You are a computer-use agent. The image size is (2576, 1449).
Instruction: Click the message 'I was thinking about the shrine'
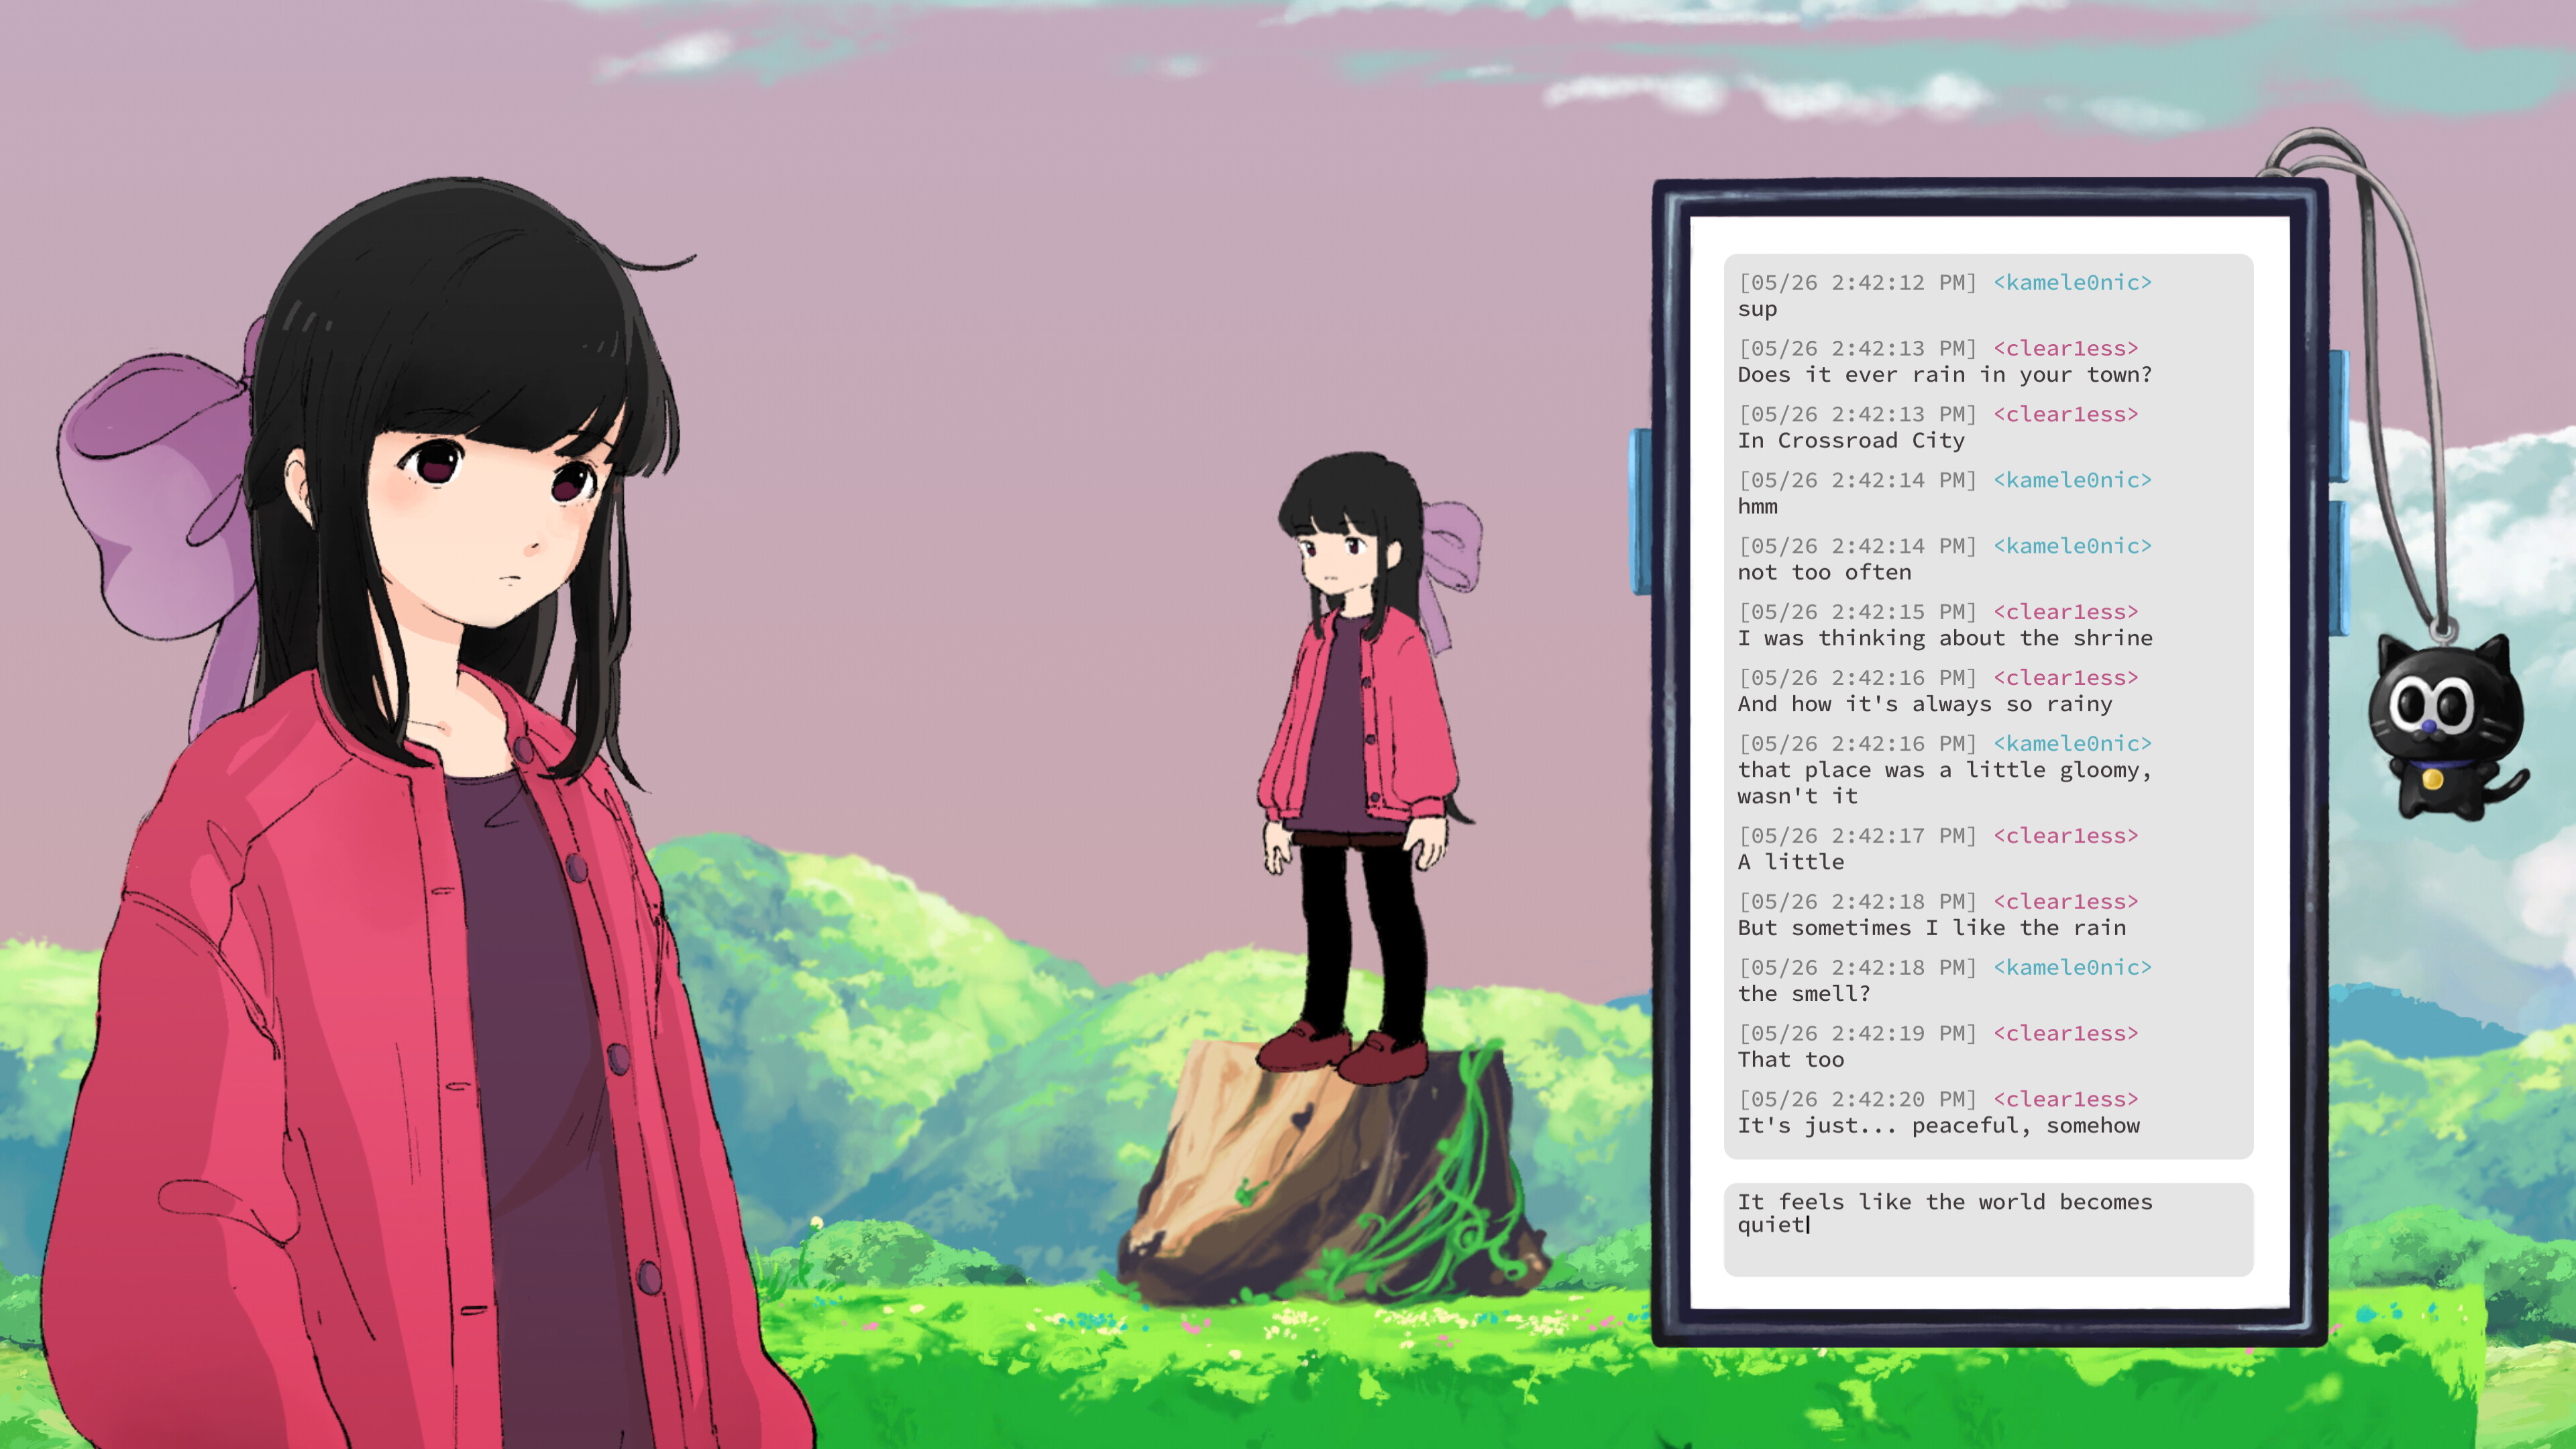[x=1946, y=637]
